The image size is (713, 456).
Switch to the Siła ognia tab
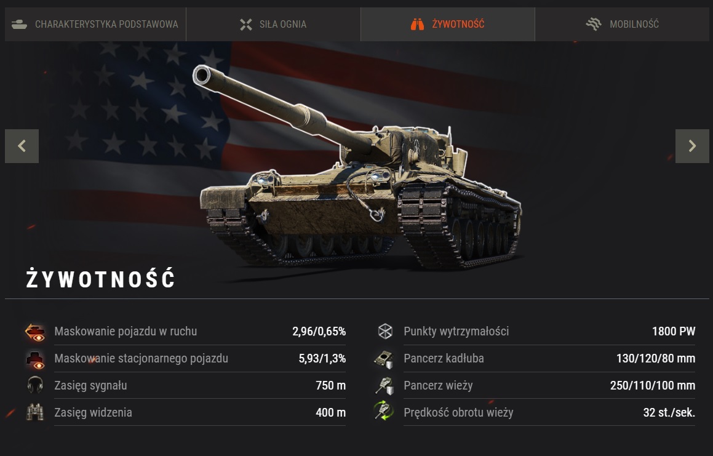[273, 24]
